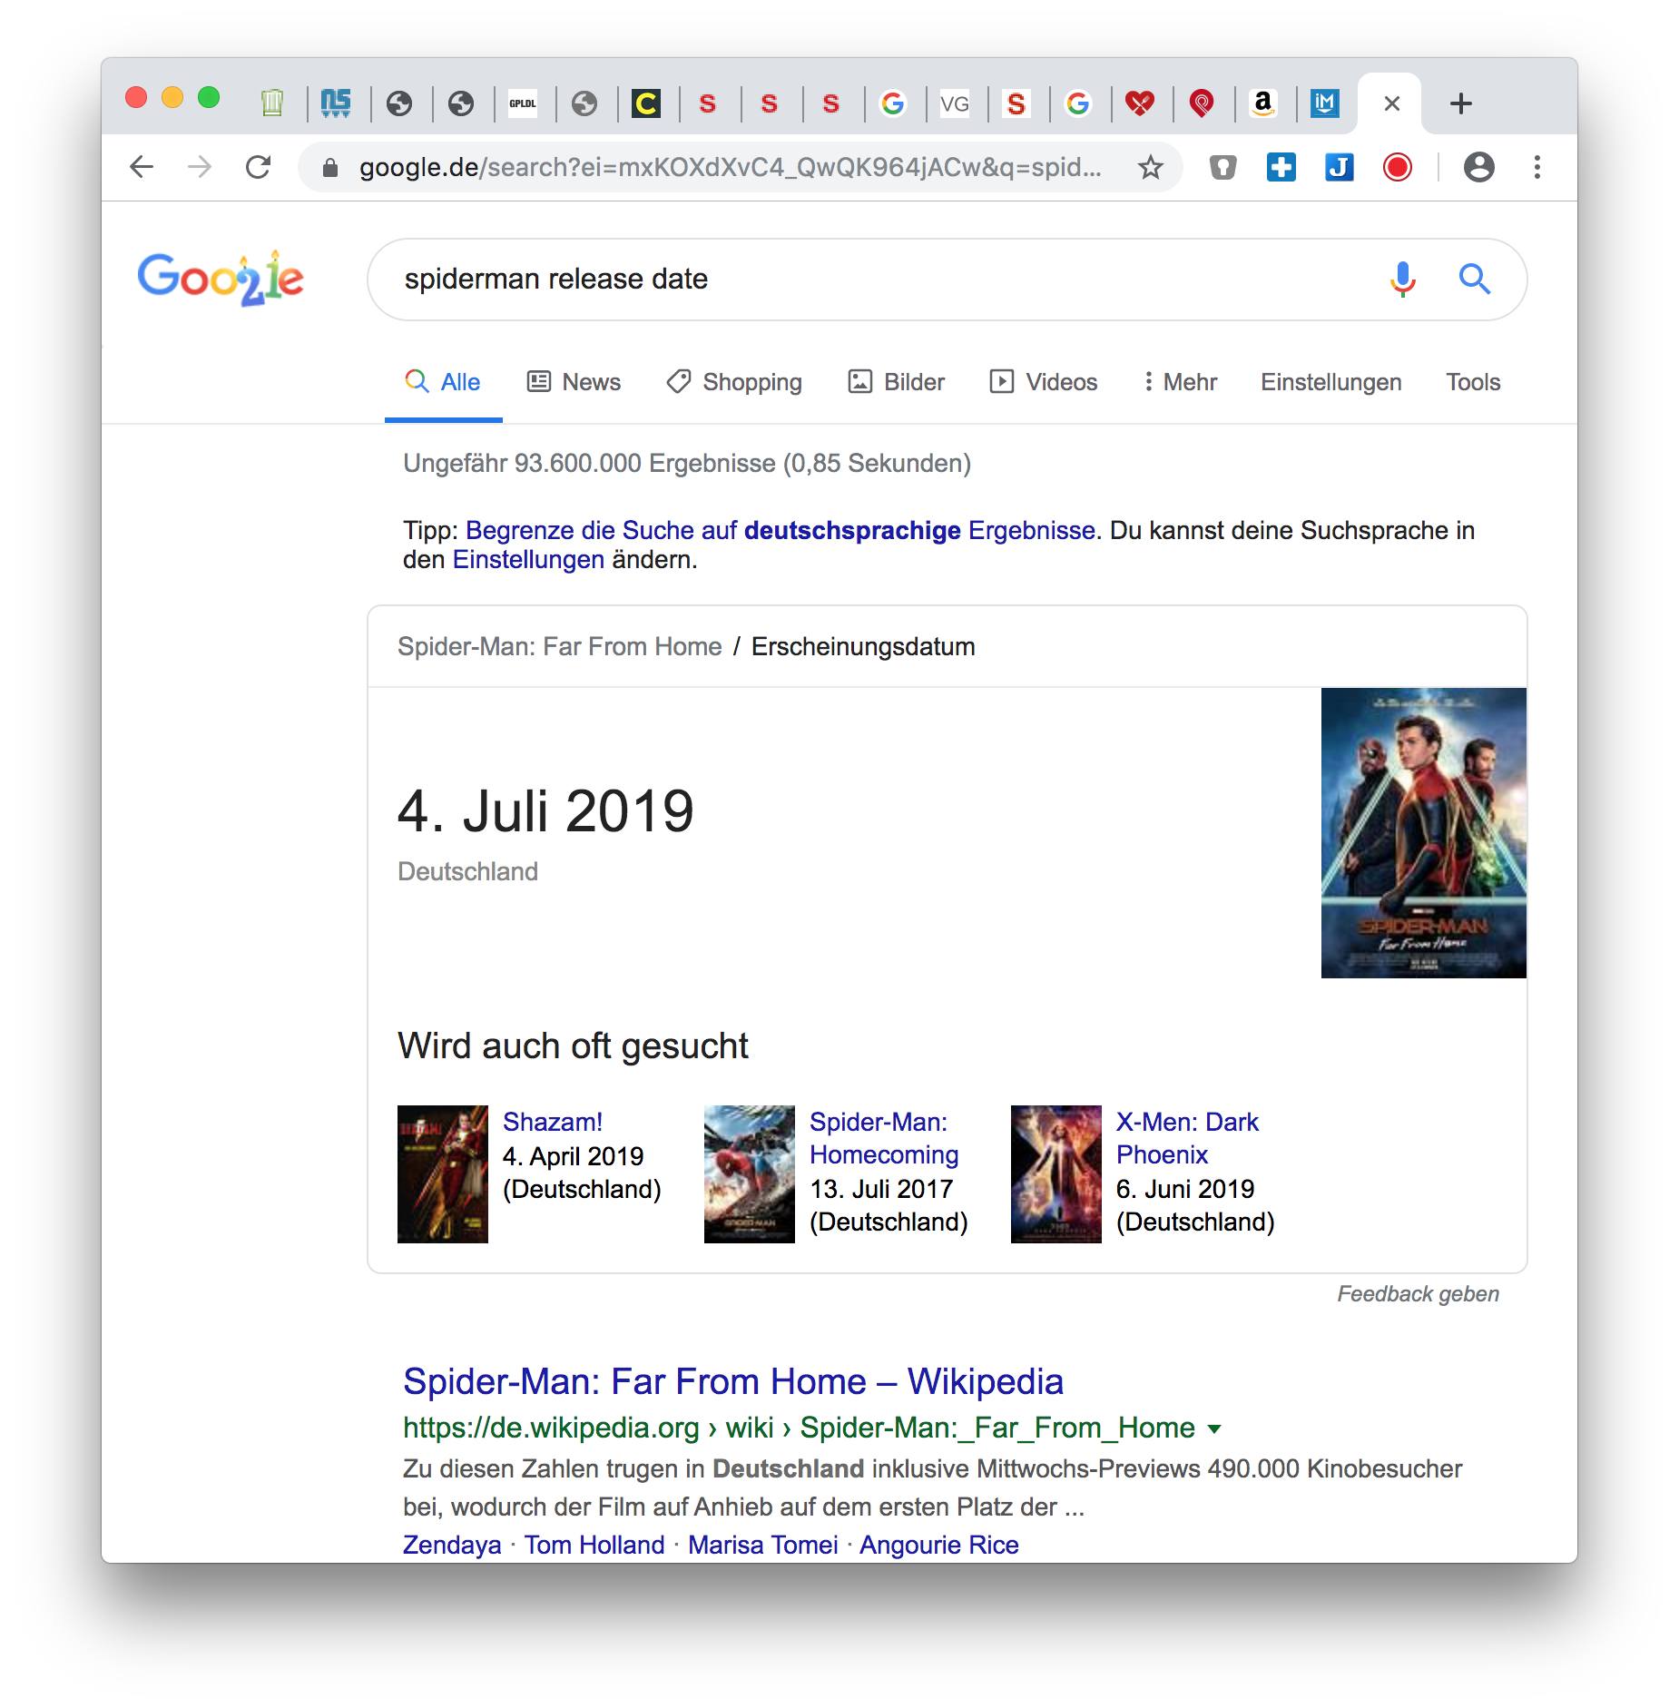Click the red record extension icon
This screenshot has height=1708, width=1679.
coord(1398,167)
